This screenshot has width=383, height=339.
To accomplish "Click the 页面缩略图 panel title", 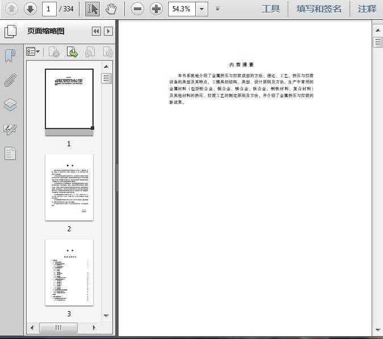I will pyautogui.click(x=46, y=31).
